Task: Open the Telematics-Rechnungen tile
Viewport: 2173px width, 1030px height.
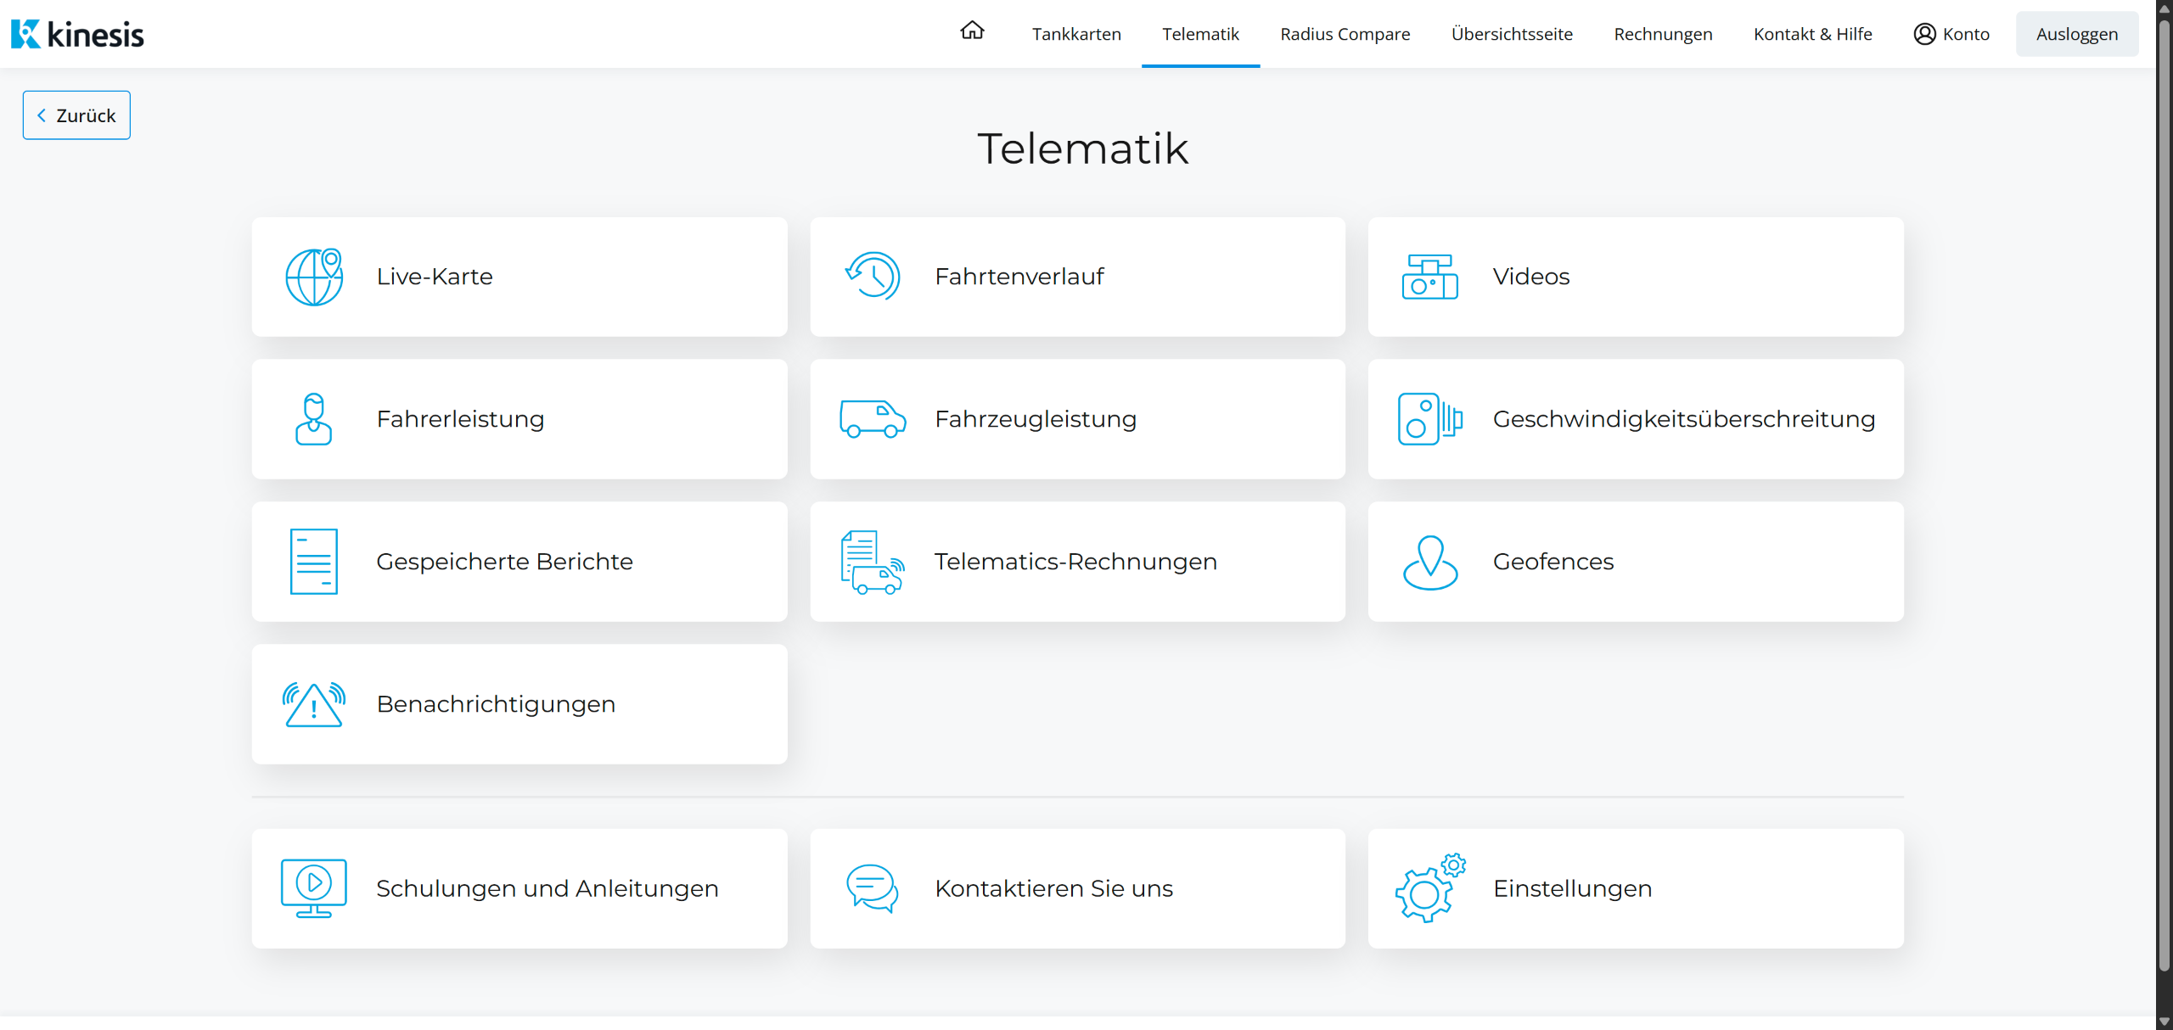Action: [x=1076, y=562]
